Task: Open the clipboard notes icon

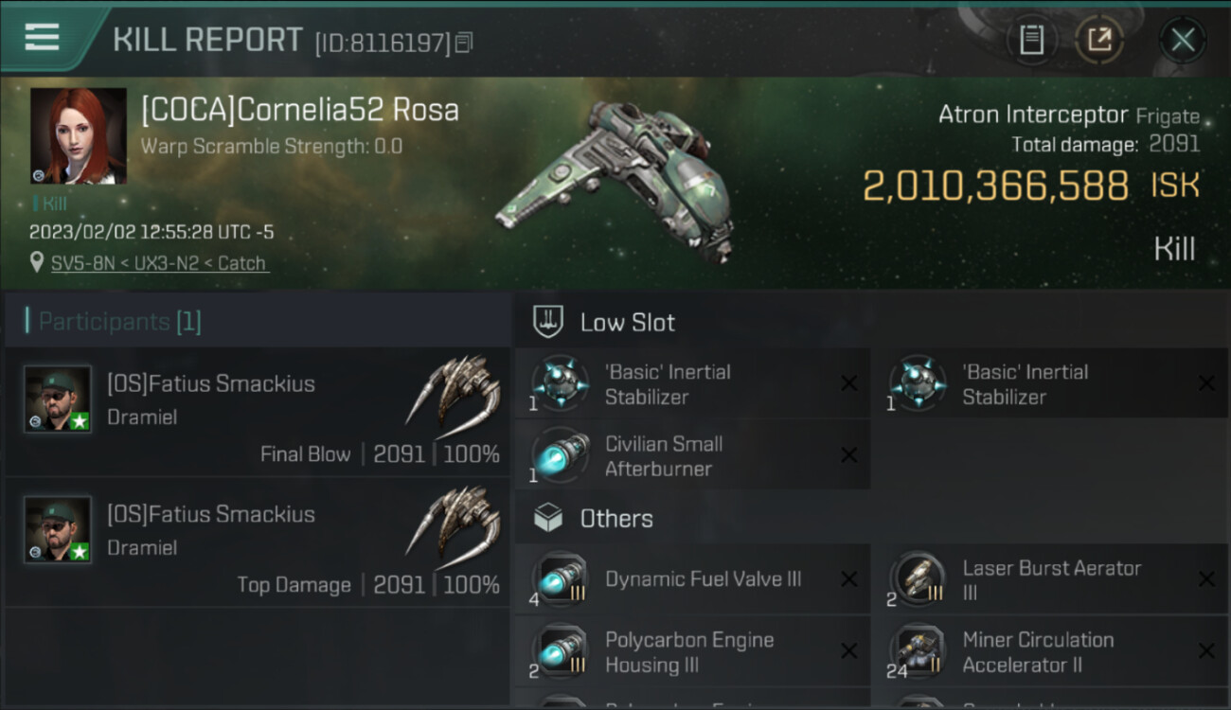Action: (x=1031, y=40)
